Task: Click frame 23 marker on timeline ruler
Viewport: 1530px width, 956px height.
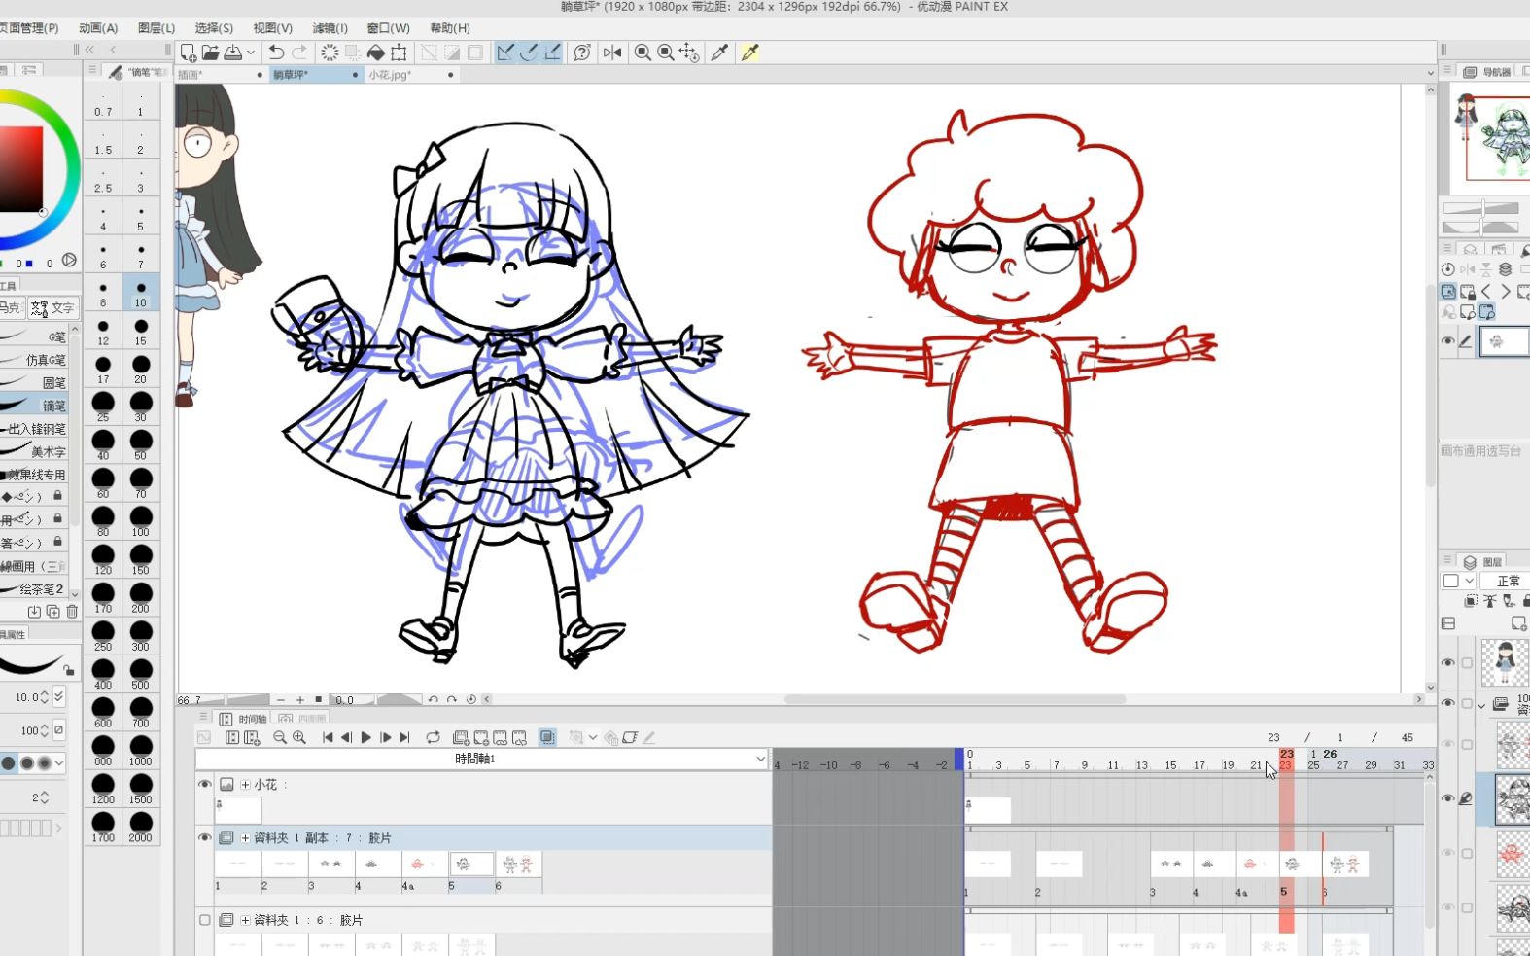Action: 1286,760
